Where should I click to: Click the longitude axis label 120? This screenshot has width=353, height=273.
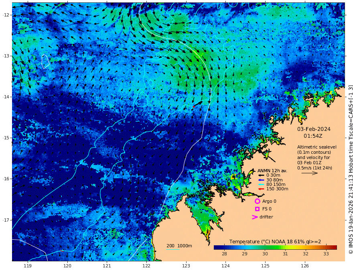[x=67, y=266]
